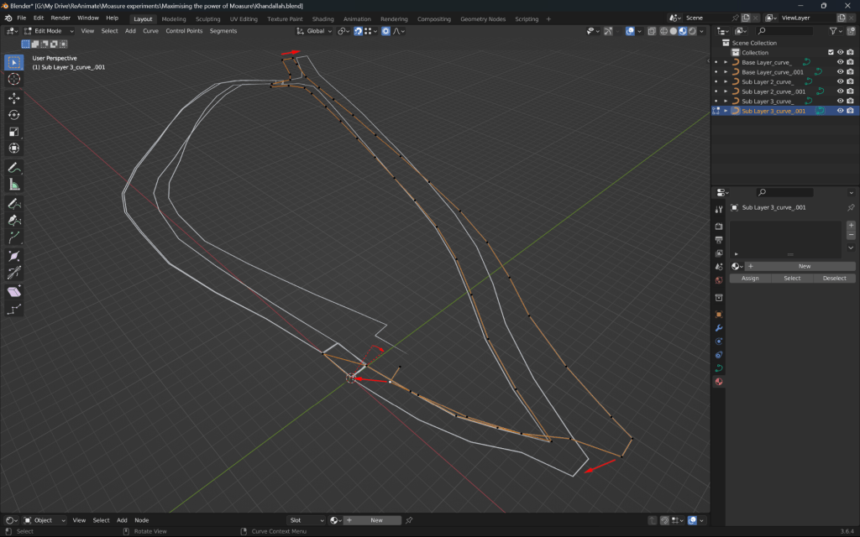Switch to Solid viewport shading

tap(673, 31)
